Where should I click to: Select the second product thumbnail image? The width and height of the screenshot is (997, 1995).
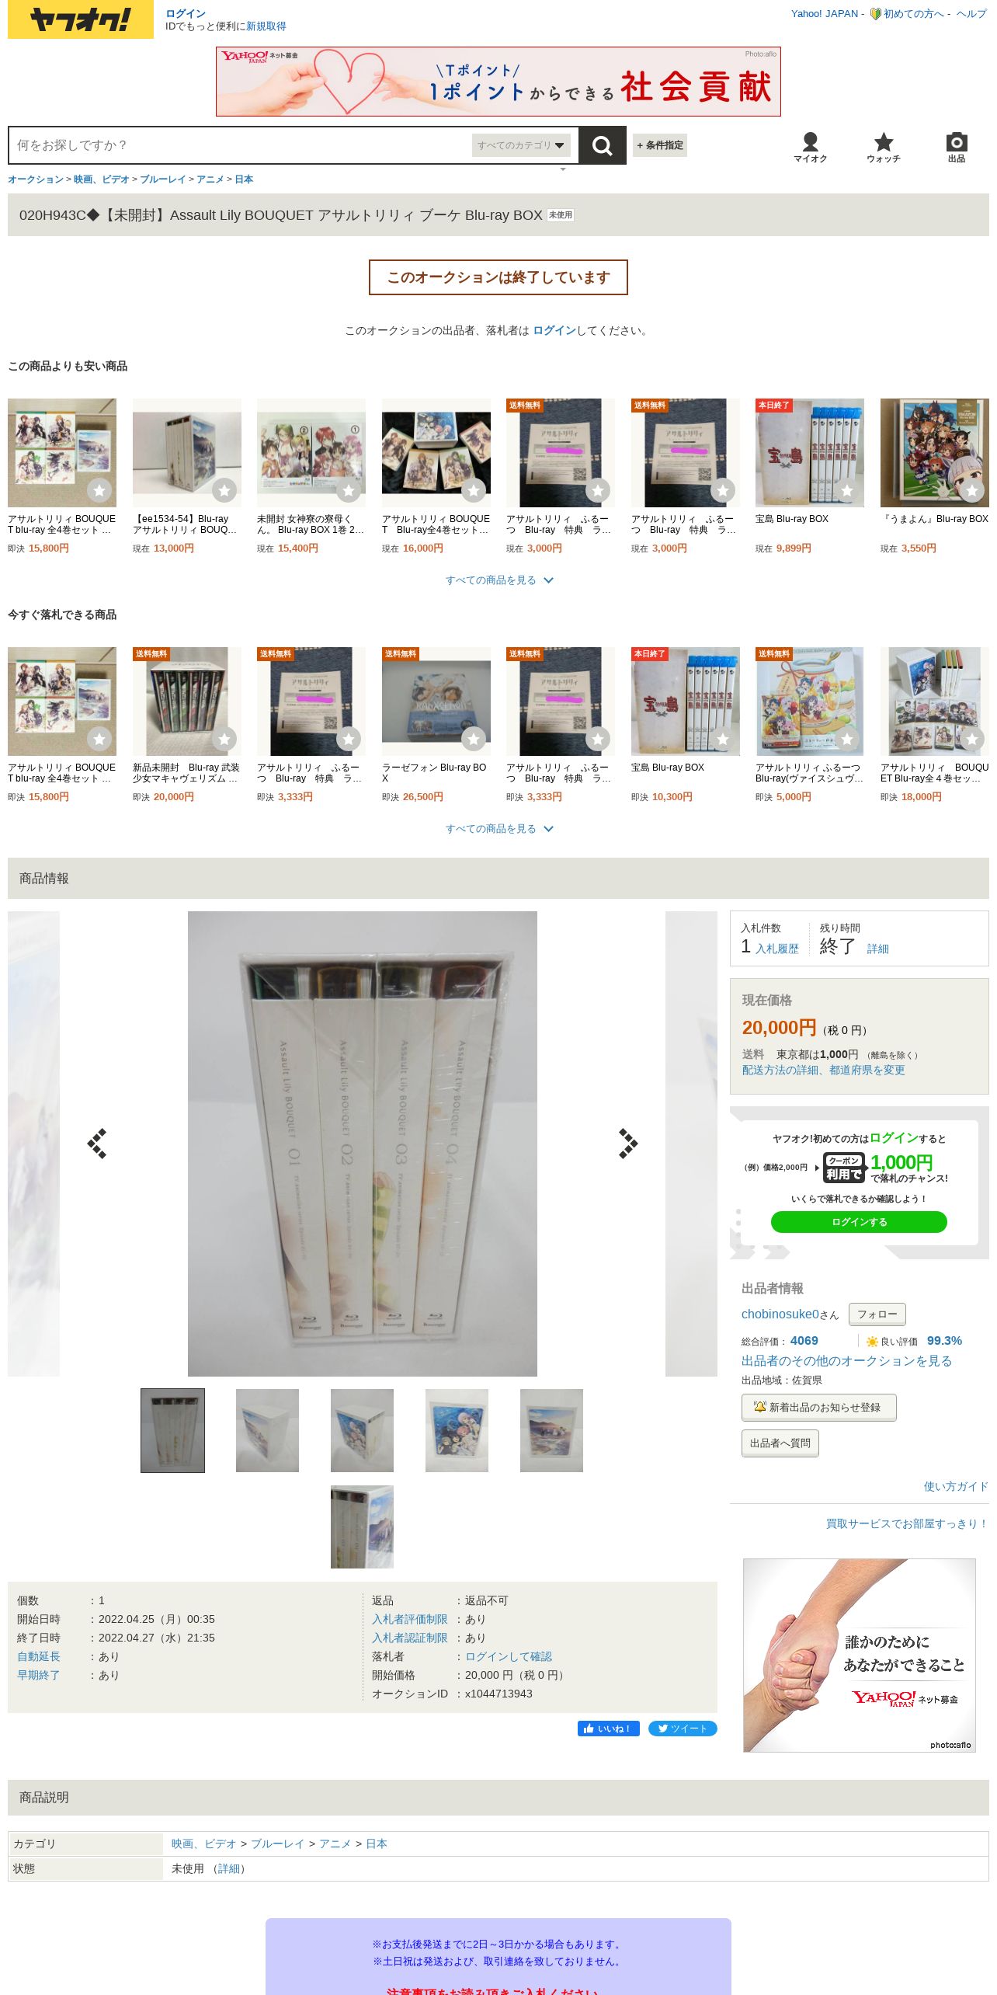[x=267, y=1430]
